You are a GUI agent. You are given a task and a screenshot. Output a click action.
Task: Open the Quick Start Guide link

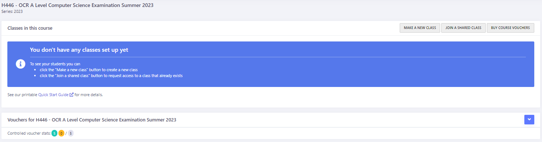click(x=53, y=95)
